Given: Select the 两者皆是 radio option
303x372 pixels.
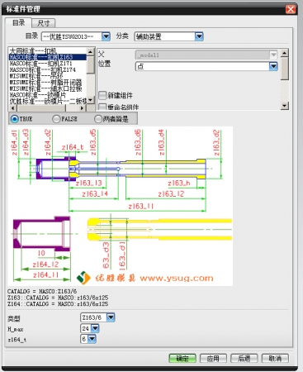Looking at the screenshot, I should coord(98,119).
